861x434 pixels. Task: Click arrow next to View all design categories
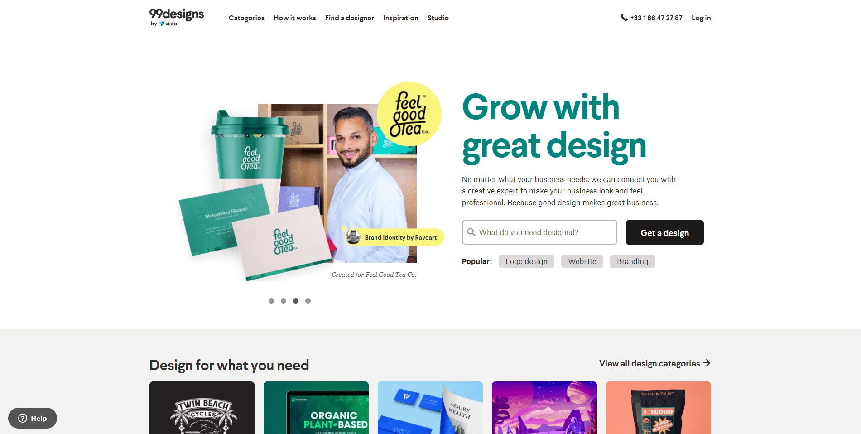click(x=707, y=363)
